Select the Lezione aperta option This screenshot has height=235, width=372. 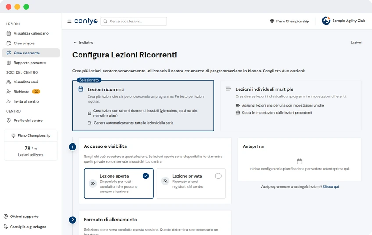click(118, 184)
